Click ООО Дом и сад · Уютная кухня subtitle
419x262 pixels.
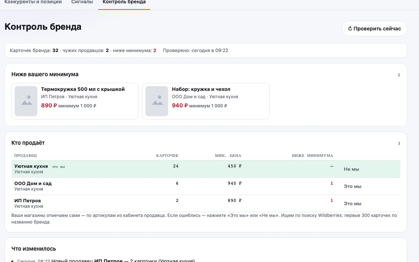click(205, 97)
